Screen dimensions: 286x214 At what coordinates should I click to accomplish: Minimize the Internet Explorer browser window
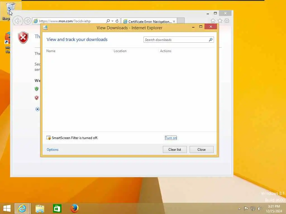click(x=208, y=13)
